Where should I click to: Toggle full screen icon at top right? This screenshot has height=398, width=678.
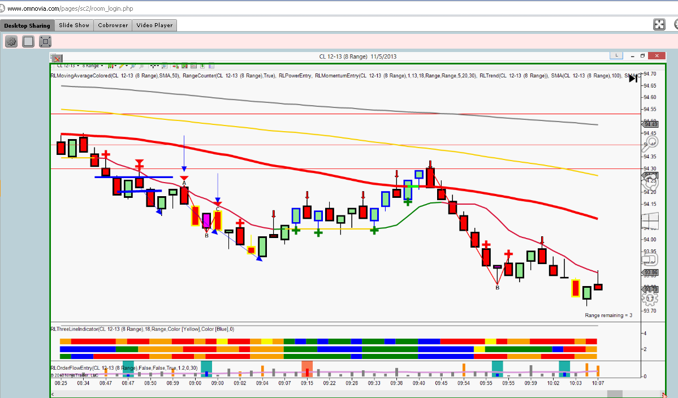pos(659,25)
